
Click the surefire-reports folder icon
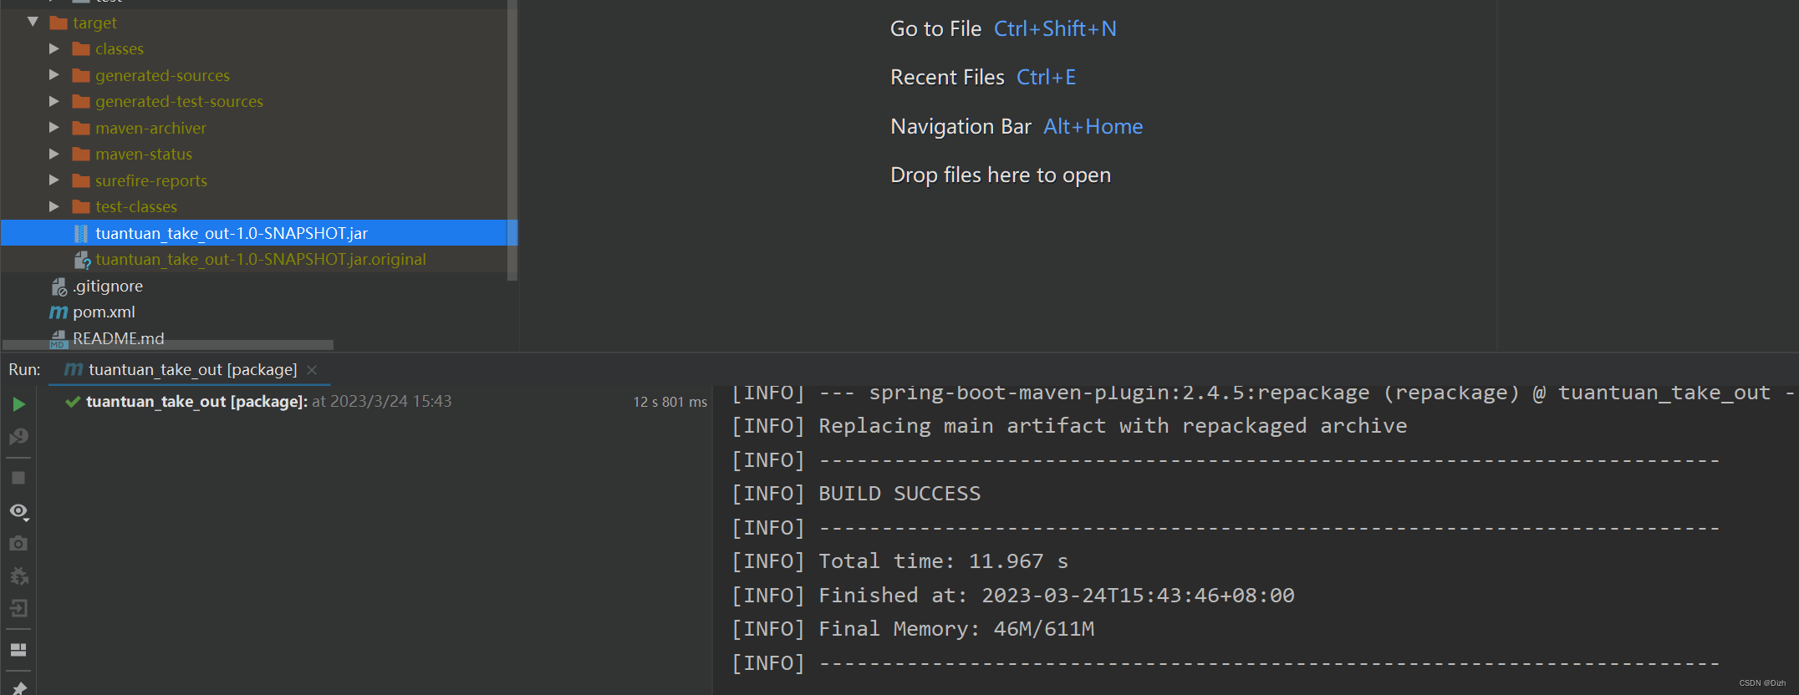(81, 180)
